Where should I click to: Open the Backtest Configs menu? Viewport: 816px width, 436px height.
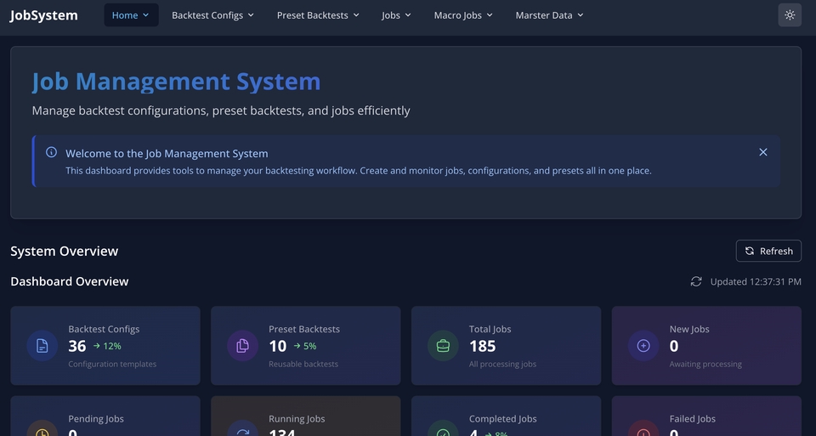point(212,15)
